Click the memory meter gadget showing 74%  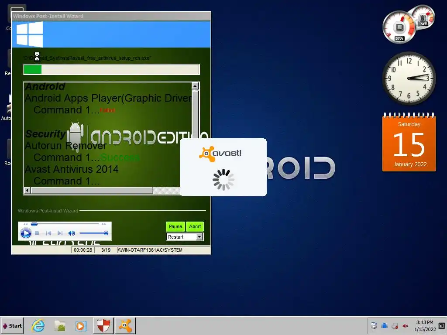click(x=423, y=17)
